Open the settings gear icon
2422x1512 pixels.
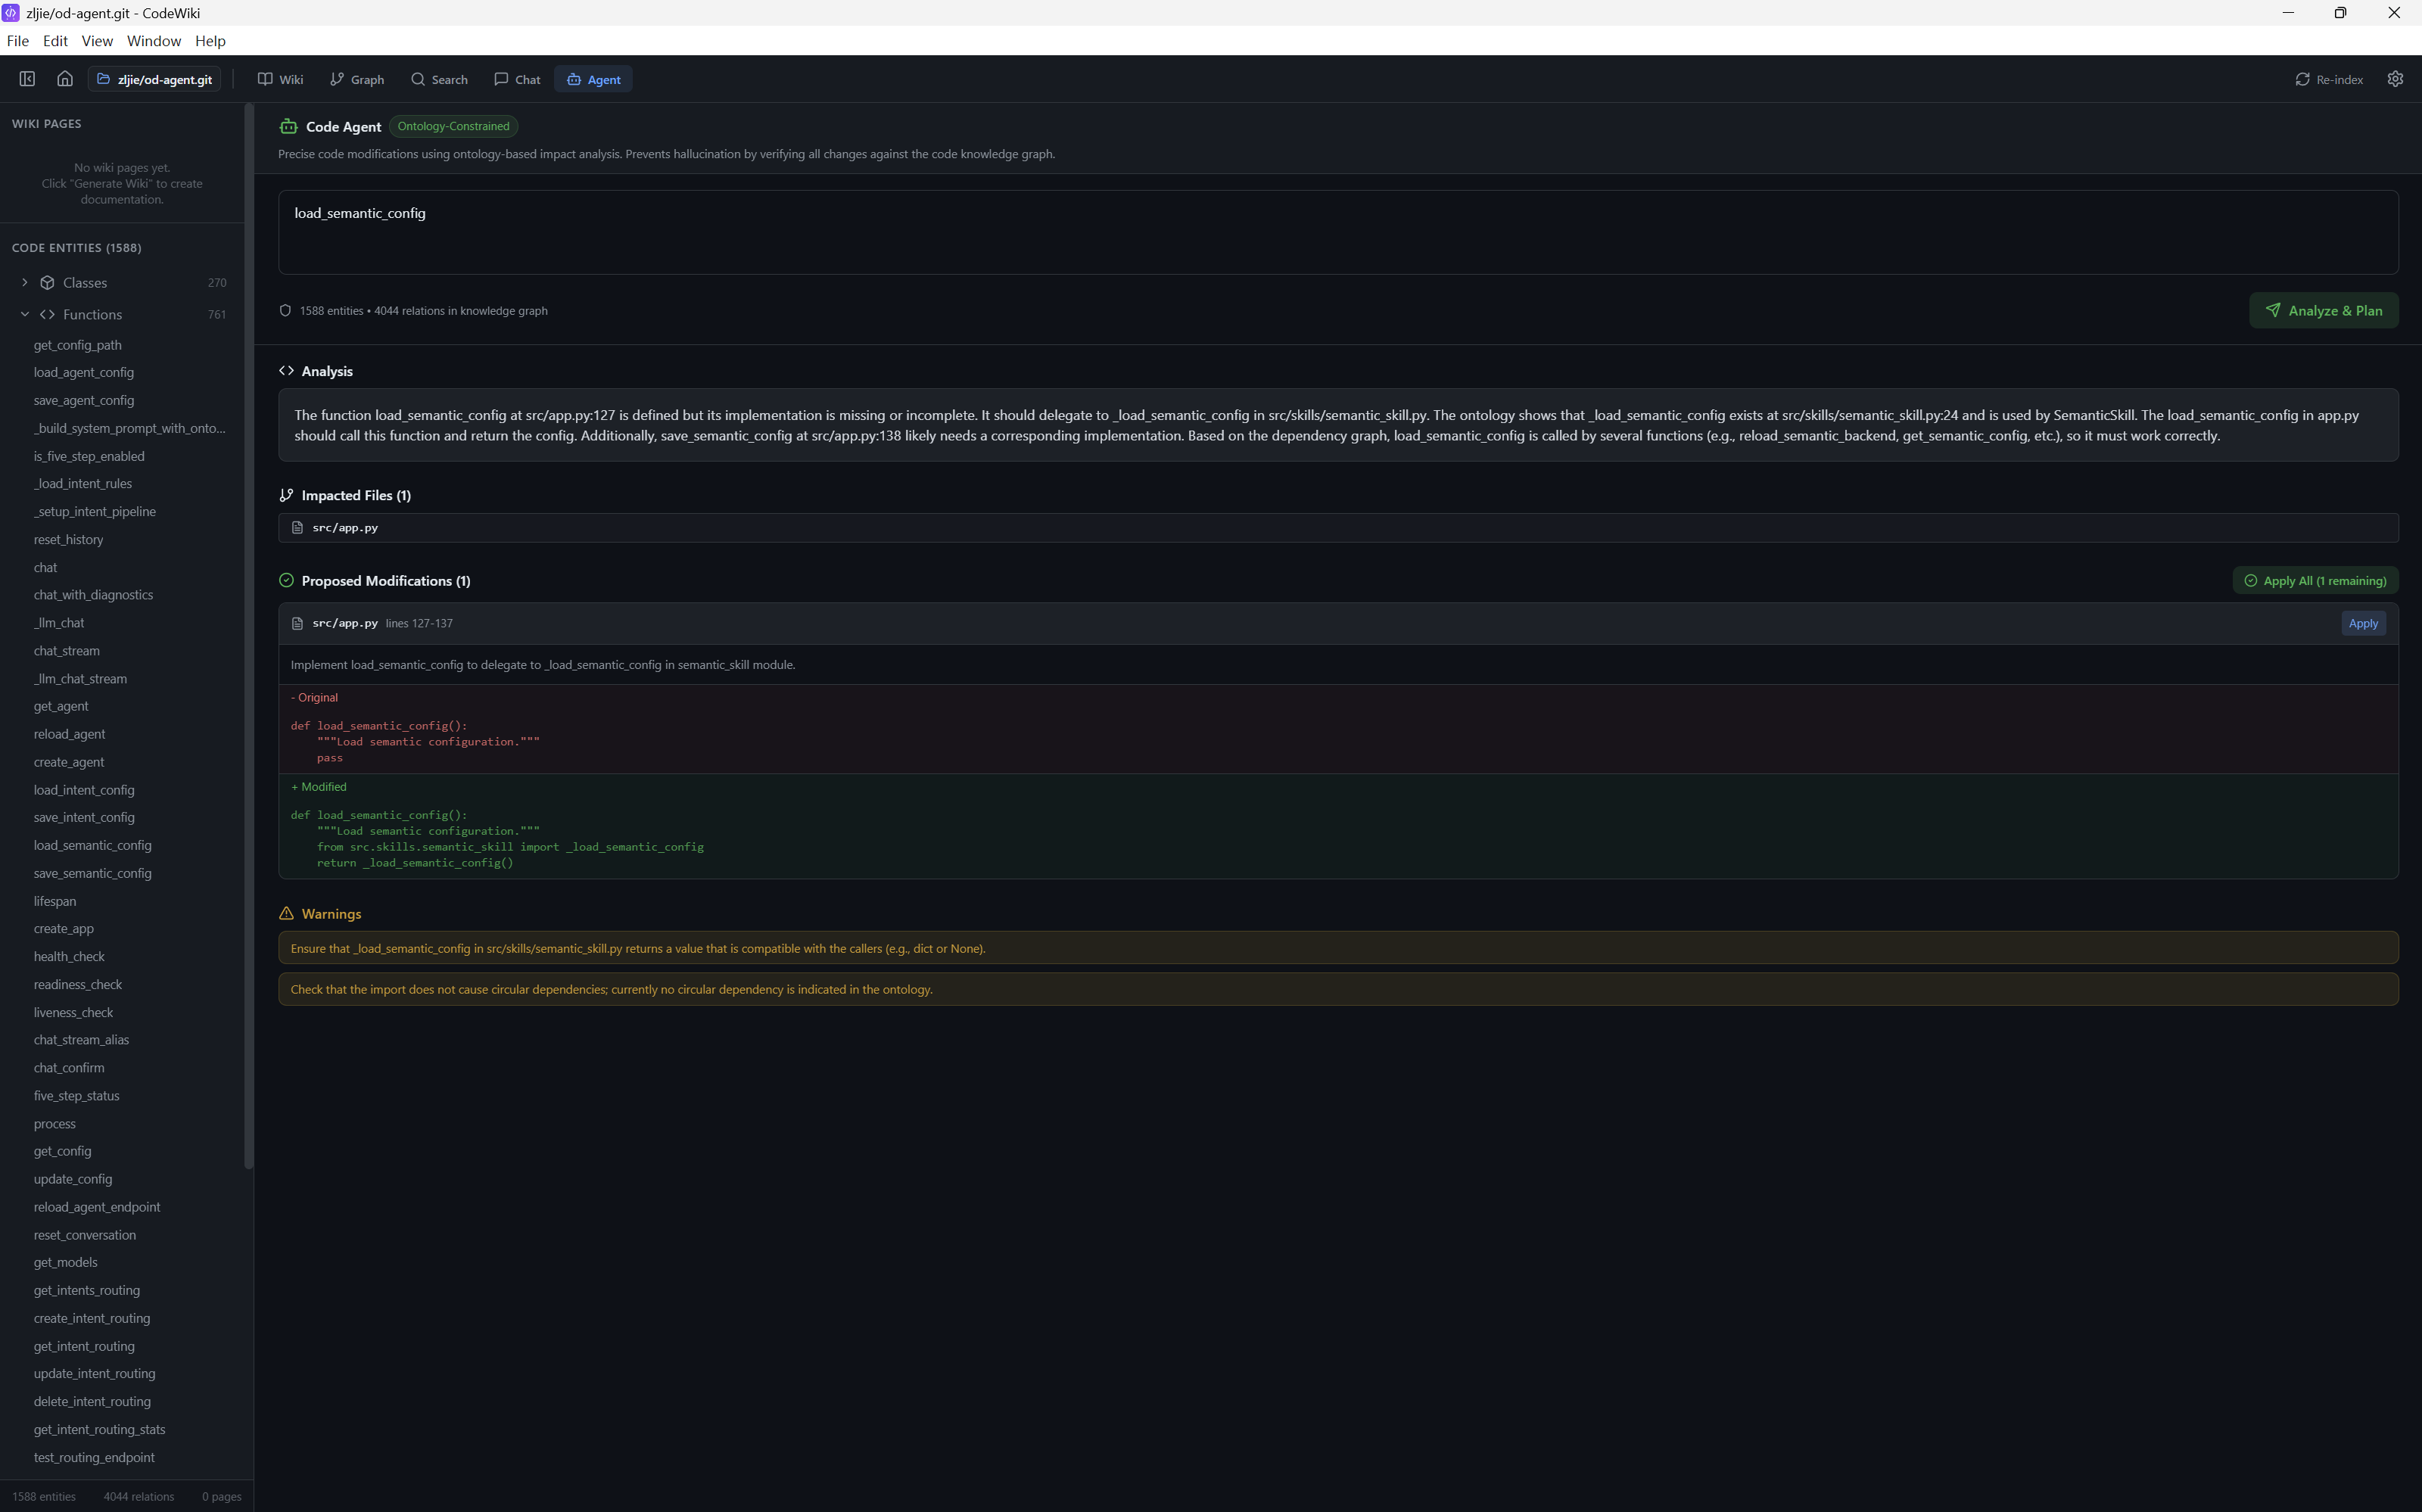pyautogui.click(x=2395, y=79)
